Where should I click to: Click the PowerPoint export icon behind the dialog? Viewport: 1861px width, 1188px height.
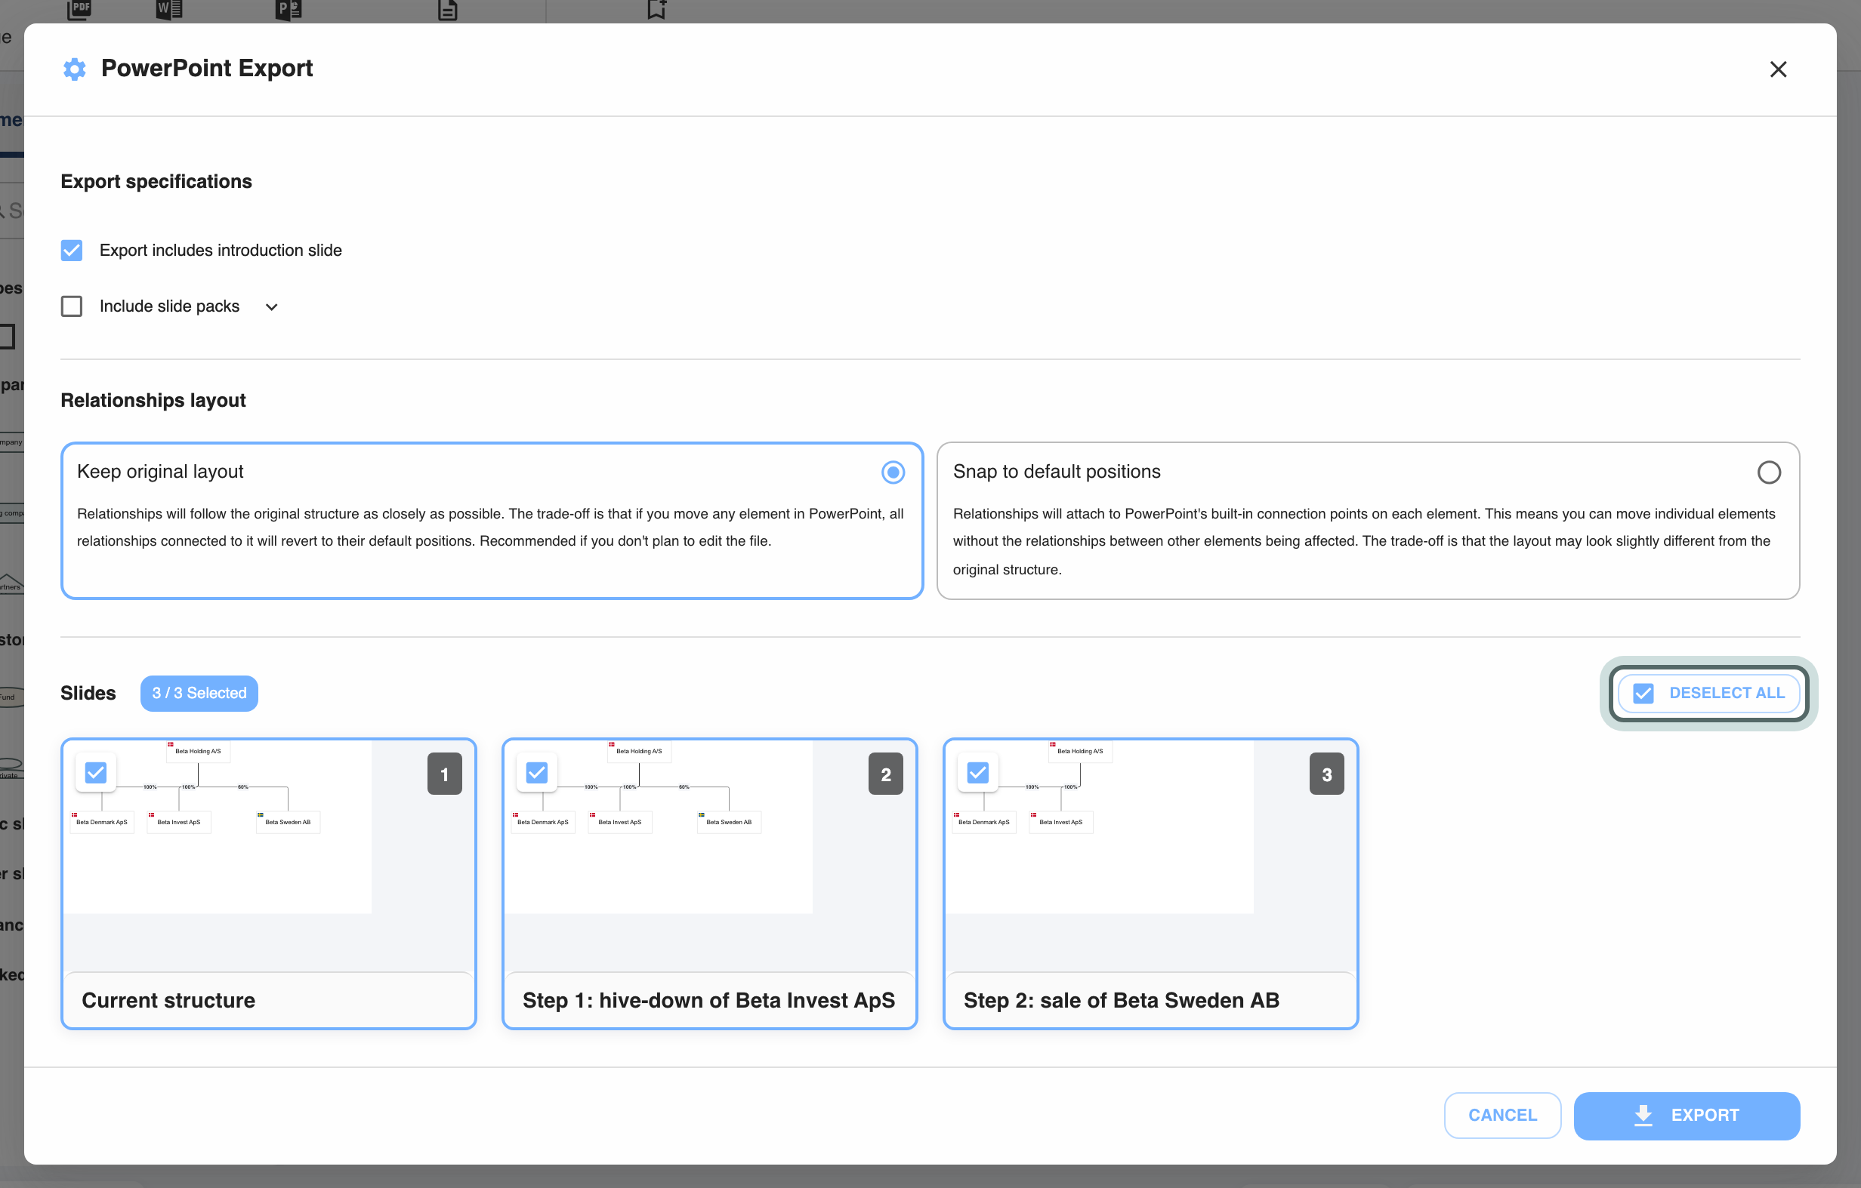coord(289,9)
